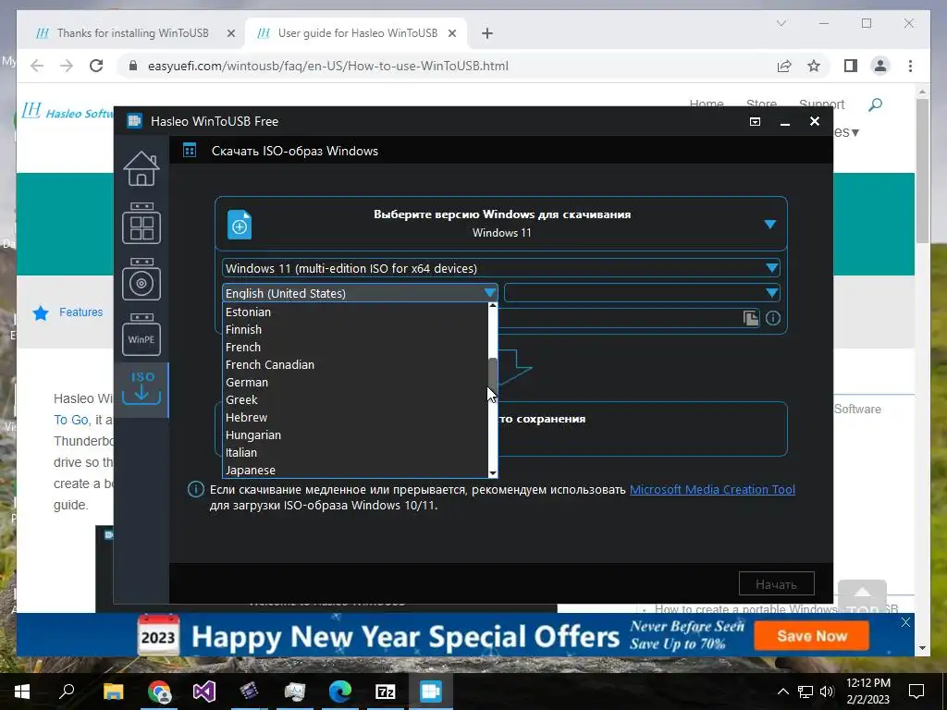Bookmark page with star icon in Chrome
The image size is (947, 710).
pos(814,66)
